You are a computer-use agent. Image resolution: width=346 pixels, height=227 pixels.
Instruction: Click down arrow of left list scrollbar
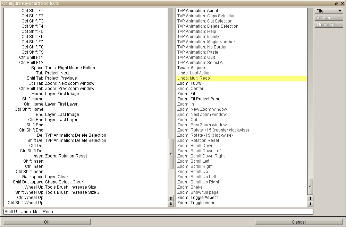171,204
